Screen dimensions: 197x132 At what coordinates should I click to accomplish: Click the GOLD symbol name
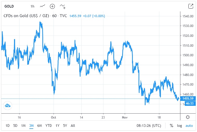click(x=9, y=6)
